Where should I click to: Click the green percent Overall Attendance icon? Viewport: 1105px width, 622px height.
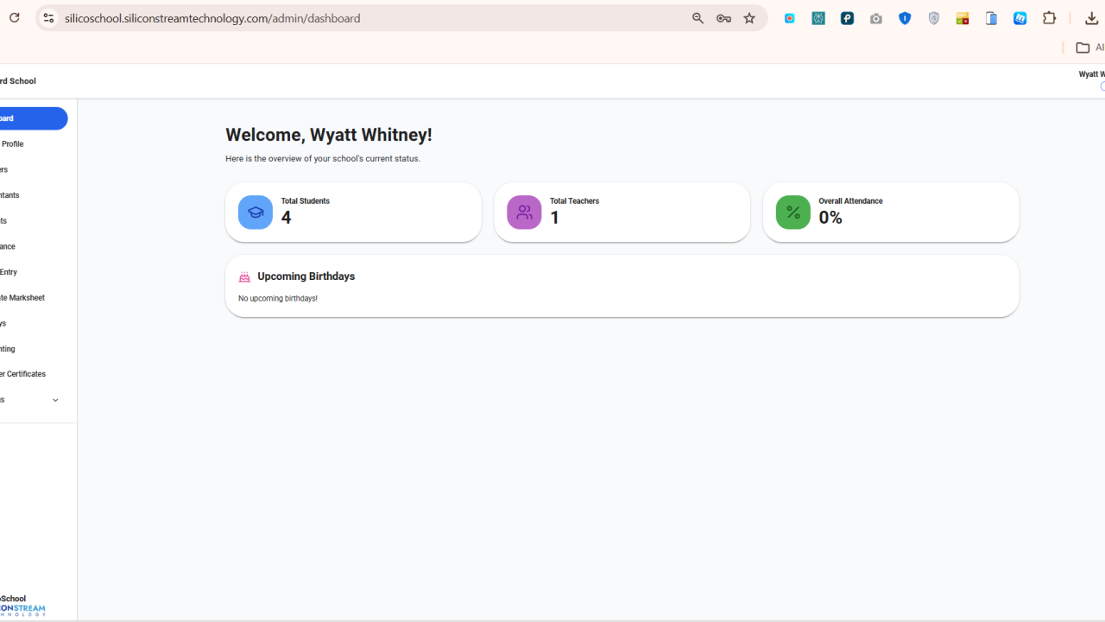click(792, 212)
